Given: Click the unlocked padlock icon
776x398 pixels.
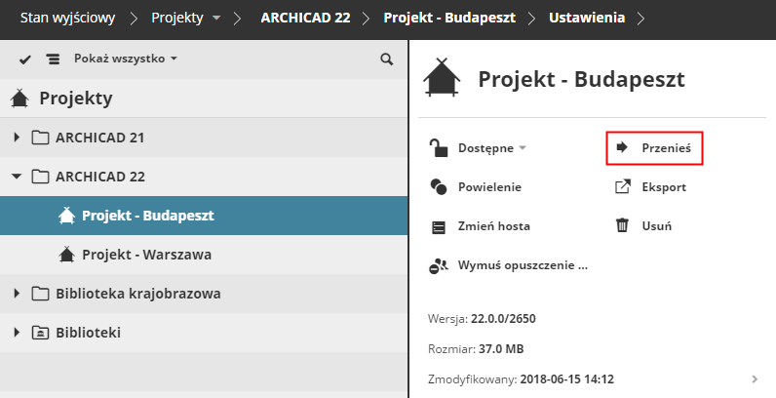Looking at the screenshot, I should point(439,147).
